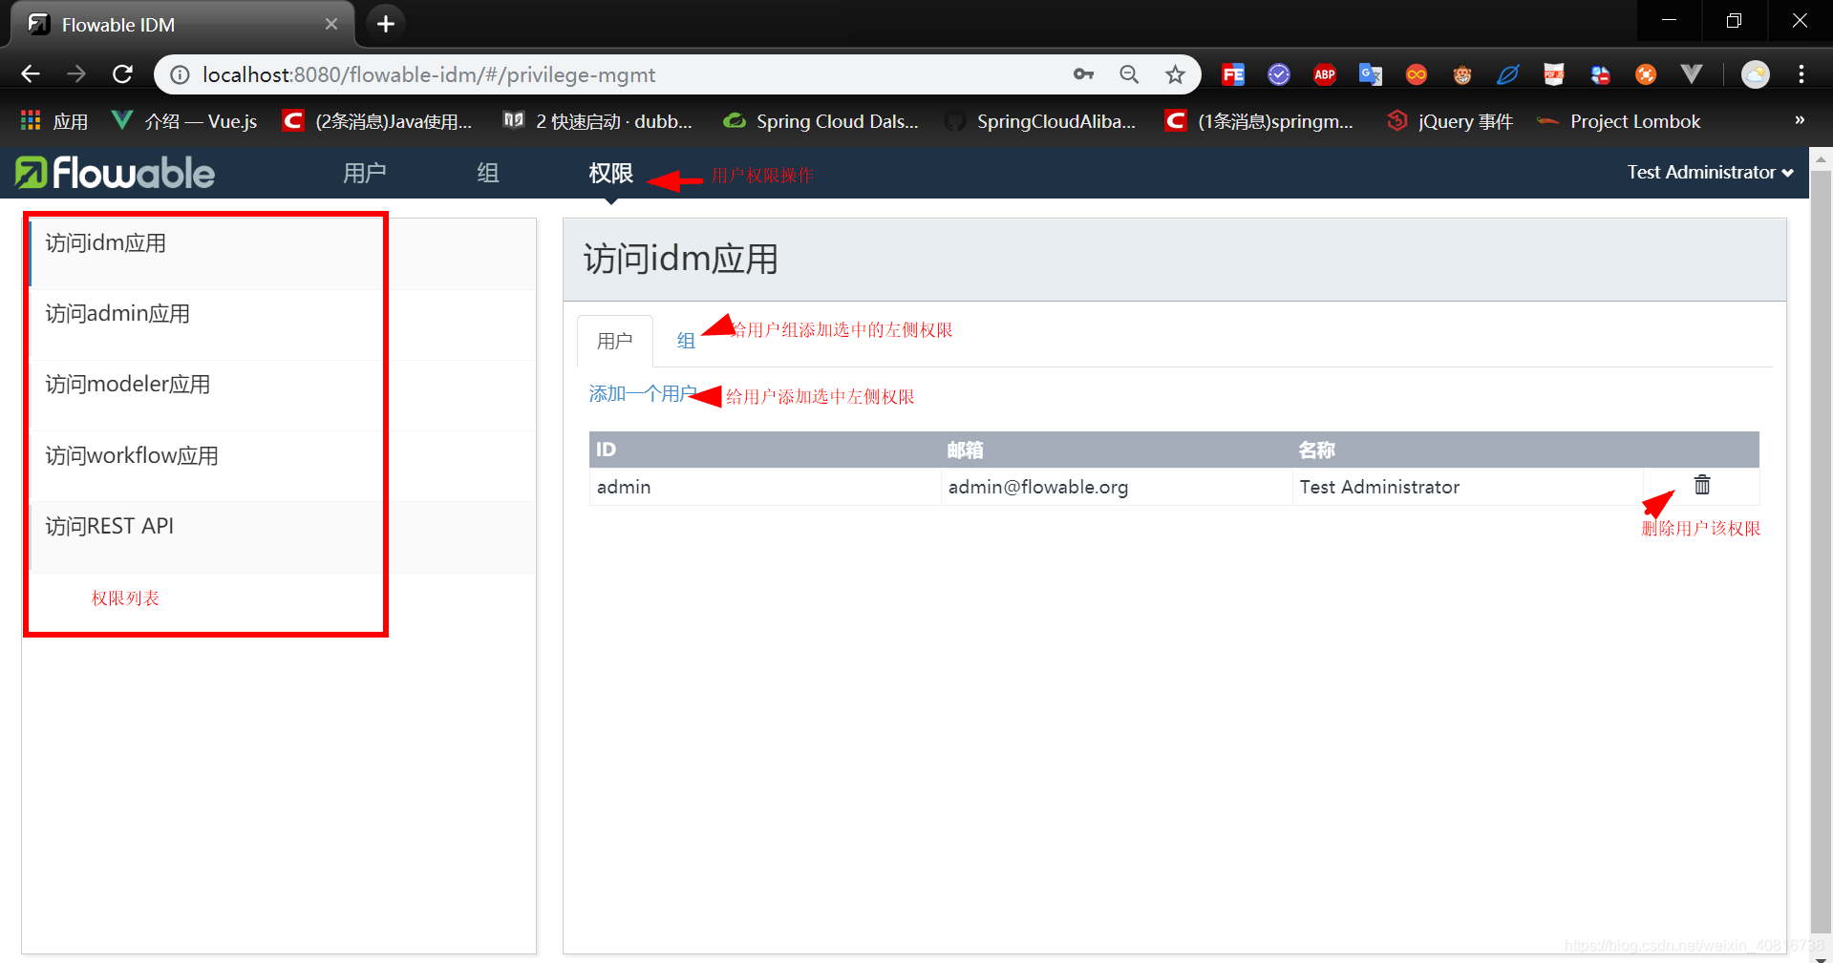Open the jQuery 事件 bookmark
The height and width of the screenshot is (963, 1833).
[1450, 121]
